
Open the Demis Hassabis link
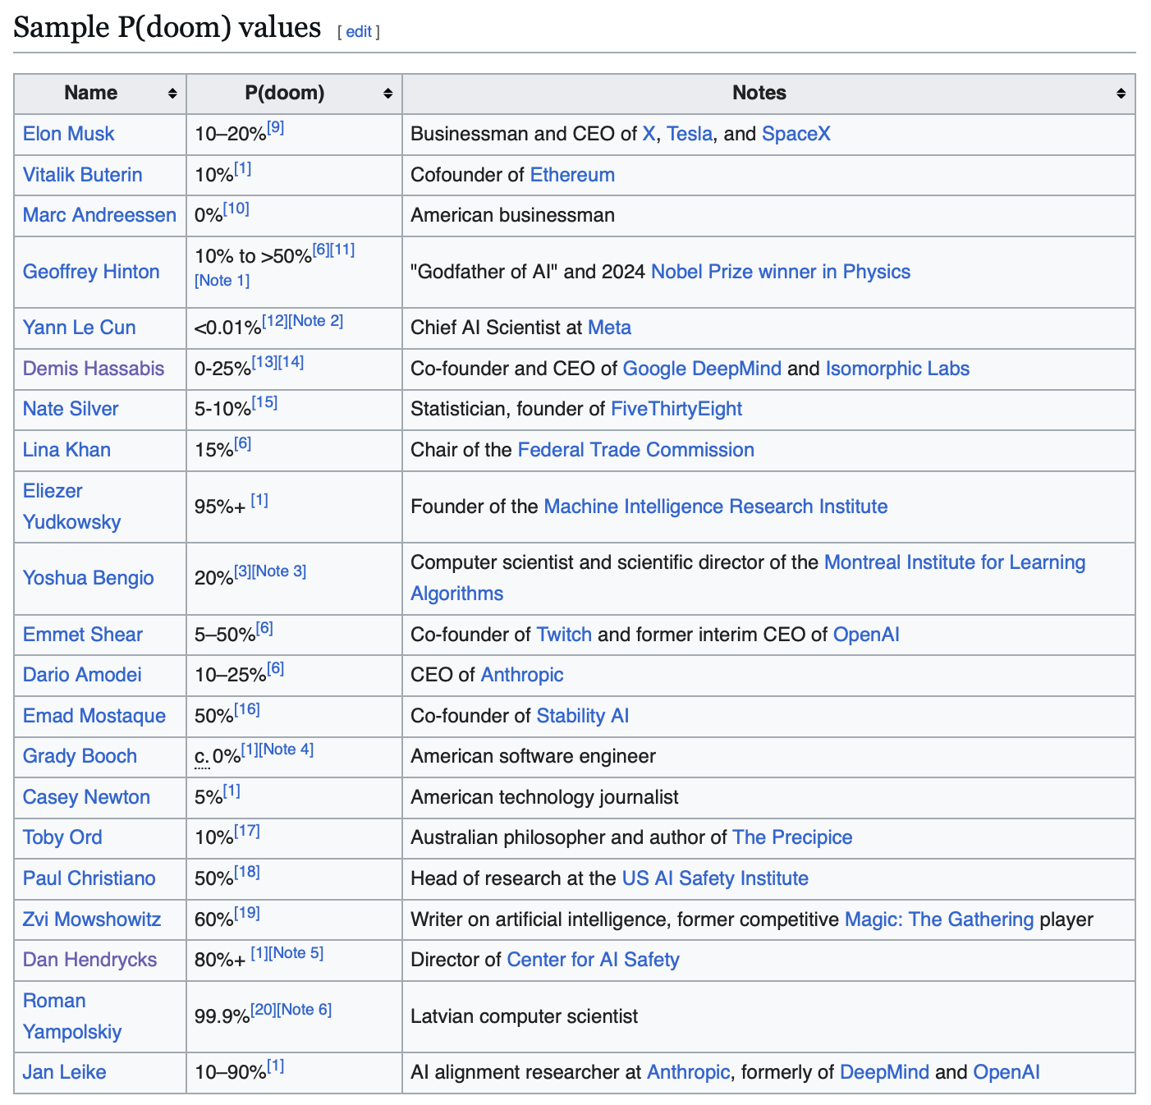pos(94,369)
